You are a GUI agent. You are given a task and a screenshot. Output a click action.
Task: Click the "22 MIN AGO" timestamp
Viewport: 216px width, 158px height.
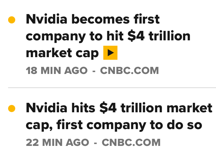[57, 143]
